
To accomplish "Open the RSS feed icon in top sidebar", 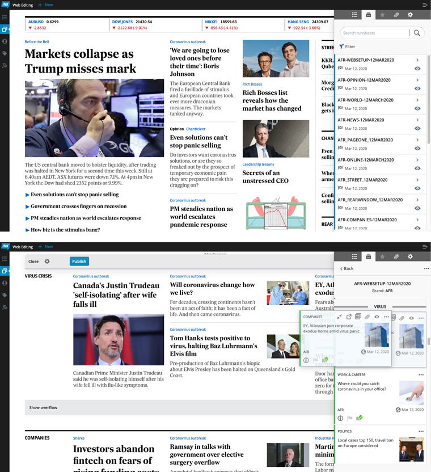I will click(5, 65).
